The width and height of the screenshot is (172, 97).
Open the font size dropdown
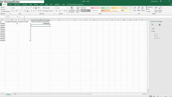(x=25, y=8)
